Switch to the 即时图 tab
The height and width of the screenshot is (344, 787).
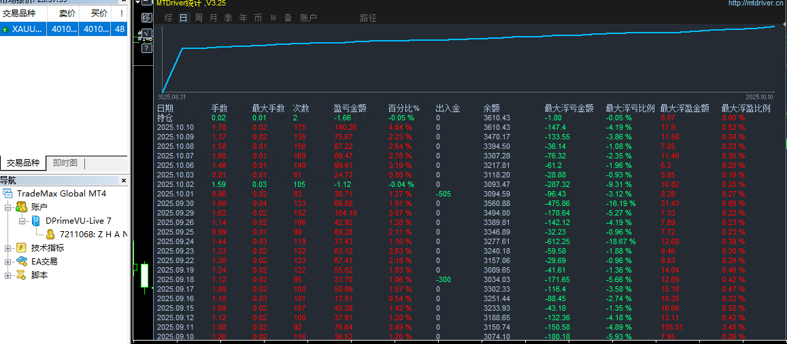pyautogui.click(x=65, y=163)
